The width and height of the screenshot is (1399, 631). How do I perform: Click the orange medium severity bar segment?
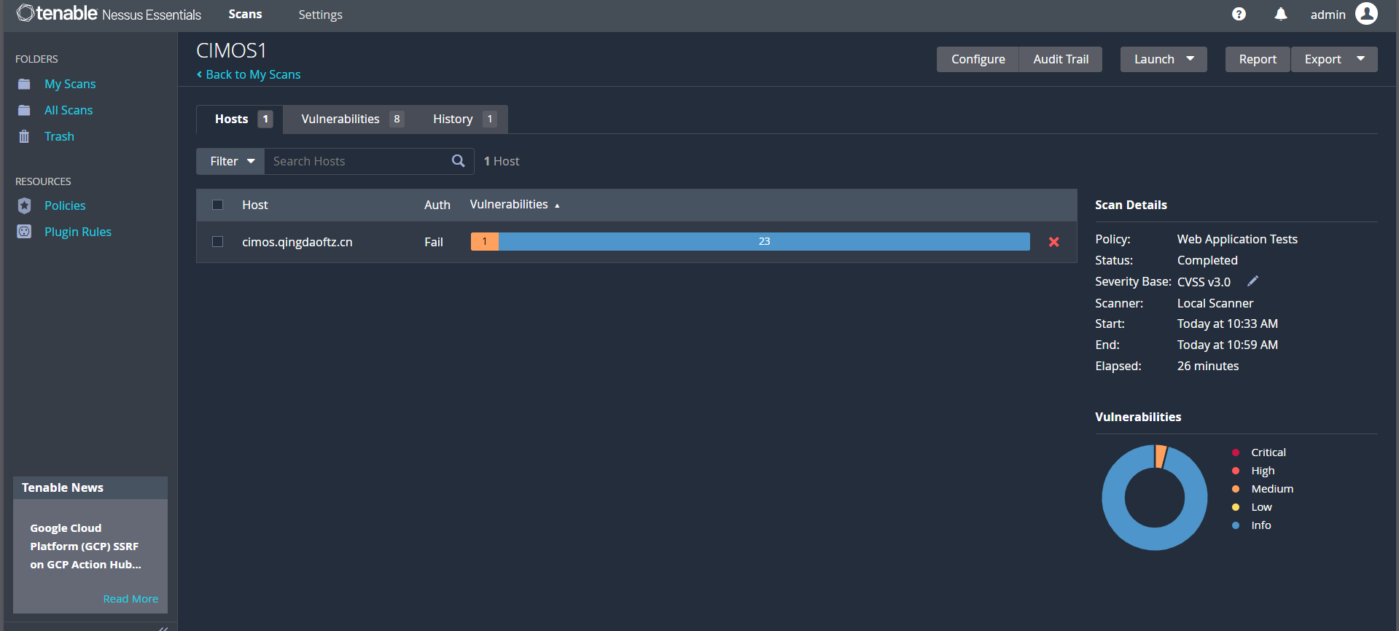485,241
